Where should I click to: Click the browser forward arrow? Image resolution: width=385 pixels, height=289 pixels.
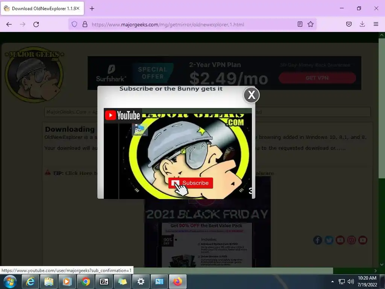tap(23, 24)
